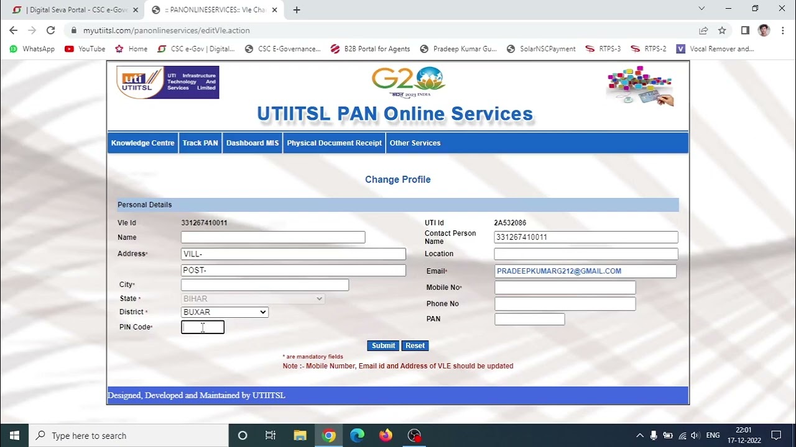Open a new tab with the plus icon

pyautogui.click(x=297, y=10)
